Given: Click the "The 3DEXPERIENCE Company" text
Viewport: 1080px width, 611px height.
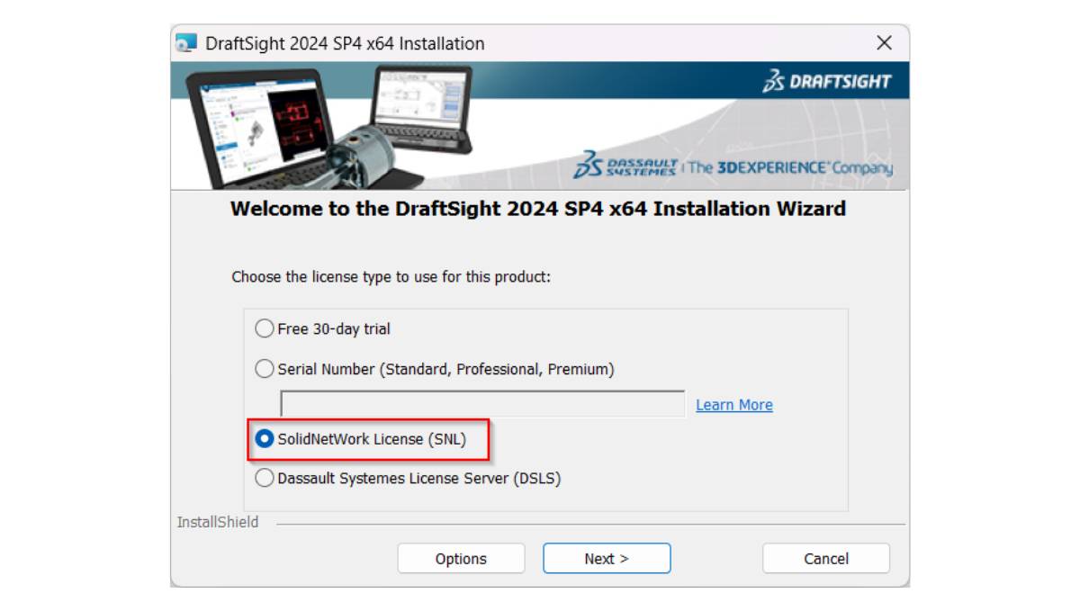Looking at the screenshot, I should point(790,167).
